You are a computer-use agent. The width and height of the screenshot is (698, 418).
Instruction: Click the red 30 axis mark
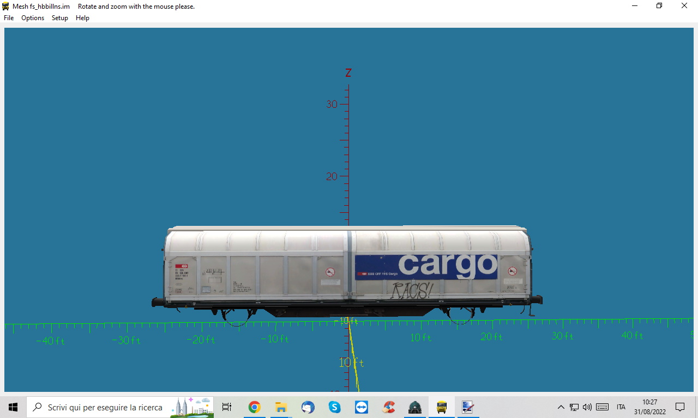point(332,104)
